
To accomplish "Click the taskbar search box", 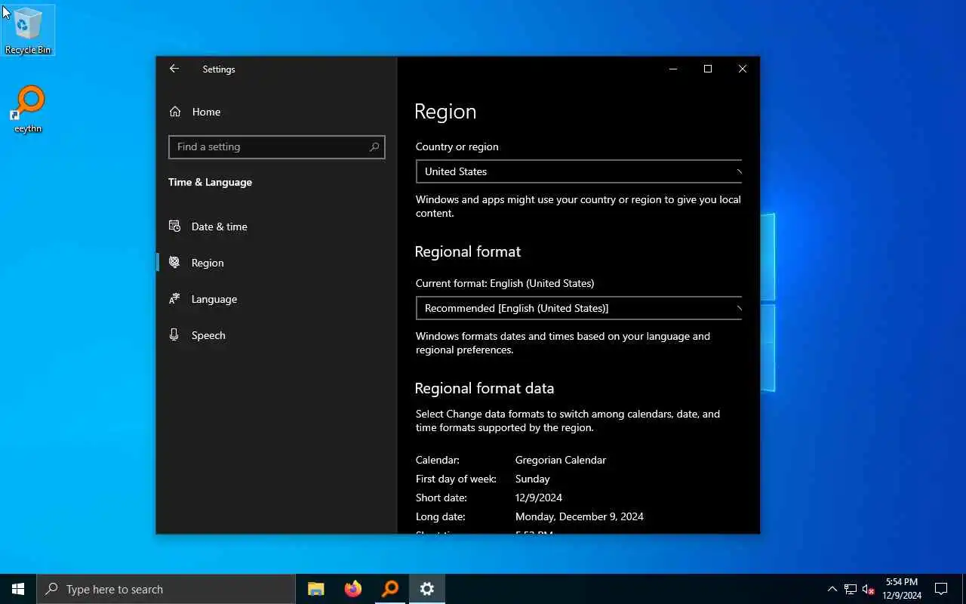I will (x=166, y=589).
